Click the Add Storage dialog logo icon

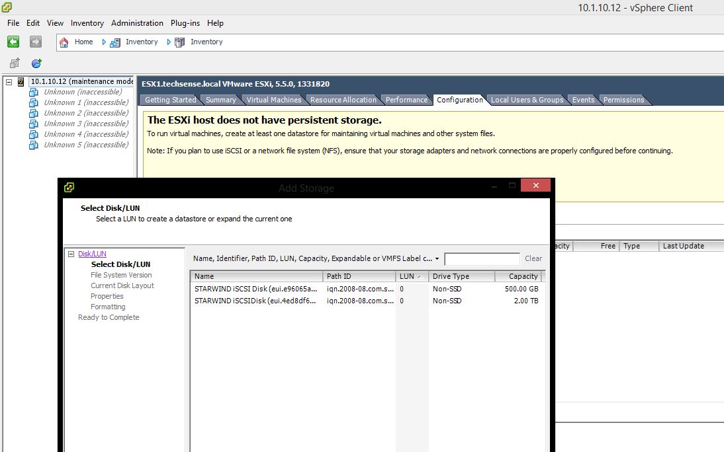pyautogui.click(x=69, y=187)
